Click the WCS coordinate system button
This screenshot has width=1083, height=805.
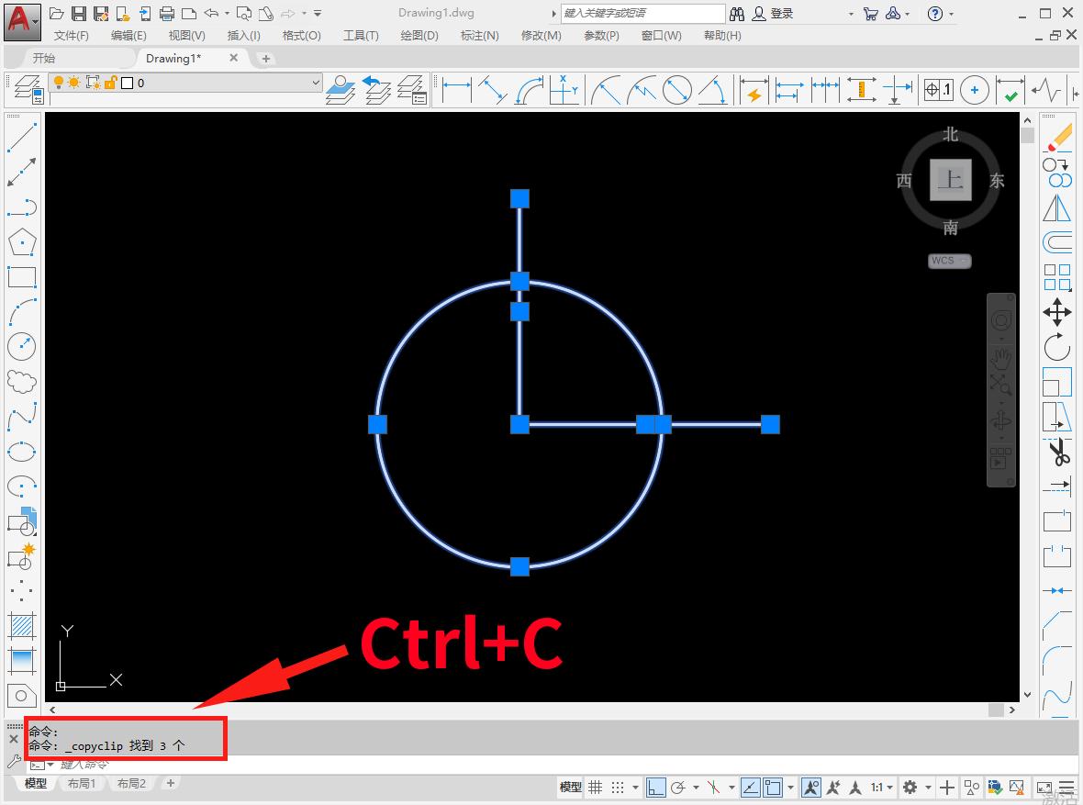click(x=948, y=261)
